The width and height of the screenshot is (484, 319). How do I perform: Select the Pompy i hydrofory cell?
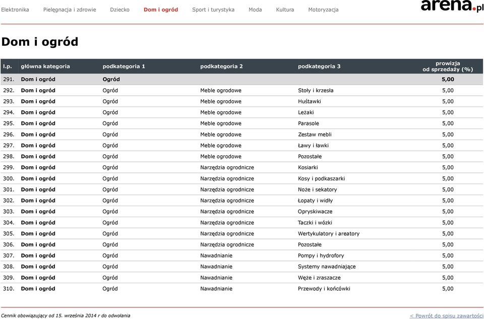click(x=321, y=256)
